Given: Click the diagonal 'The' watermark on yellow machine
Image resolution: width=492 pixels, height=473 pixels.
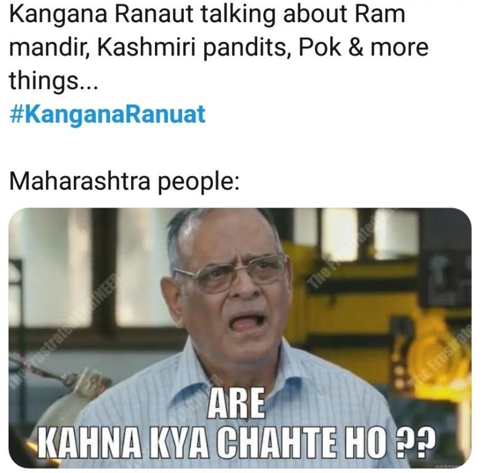Looking at the screenshot, I should click(x=317, y=280).
